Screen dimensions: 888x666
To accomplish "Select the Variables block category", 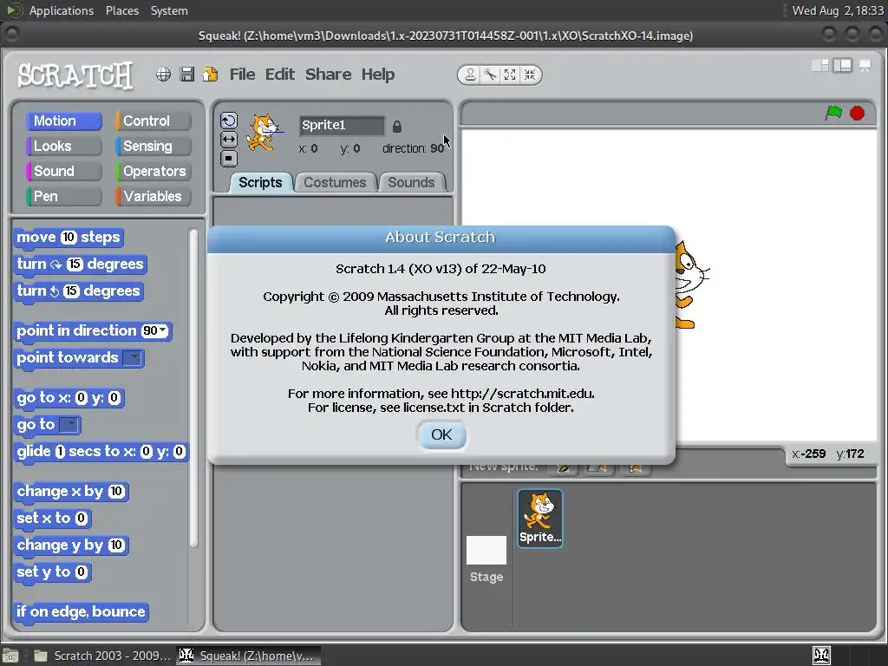I will [153, 197].
